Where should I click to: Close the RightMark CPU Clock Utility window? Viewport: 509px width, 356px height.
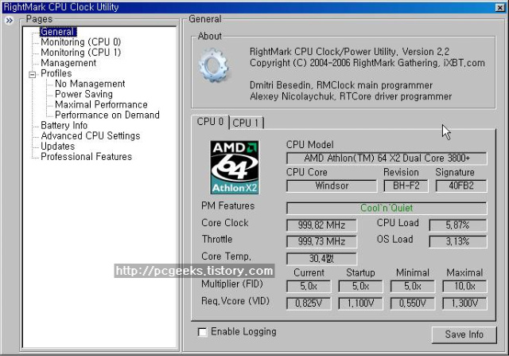coord(500,7)
